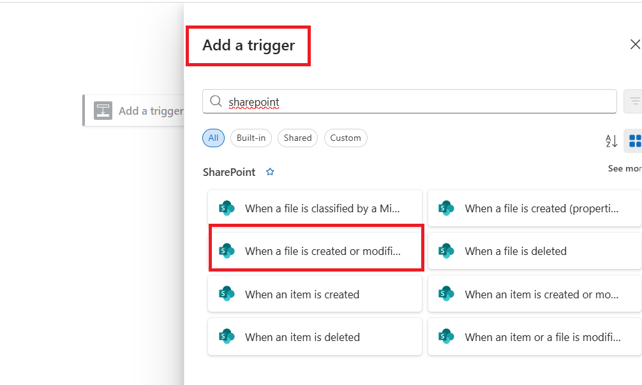The height and width of the screenshot is (385, 642).
Task: Click SharePoint icon on file created or modified card
Action: (x=227, y=251)
